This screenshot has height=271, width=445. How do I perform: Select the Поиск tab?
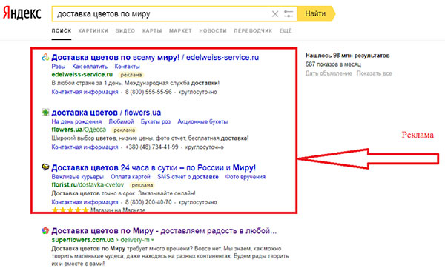click(x=62, y=30)
